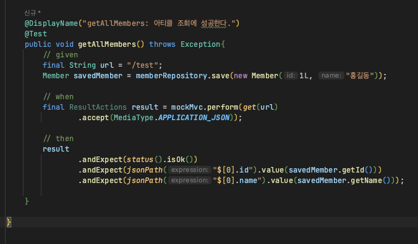Click the 'url' argument inside get()
418x244 pixels.
click(267, 107)
